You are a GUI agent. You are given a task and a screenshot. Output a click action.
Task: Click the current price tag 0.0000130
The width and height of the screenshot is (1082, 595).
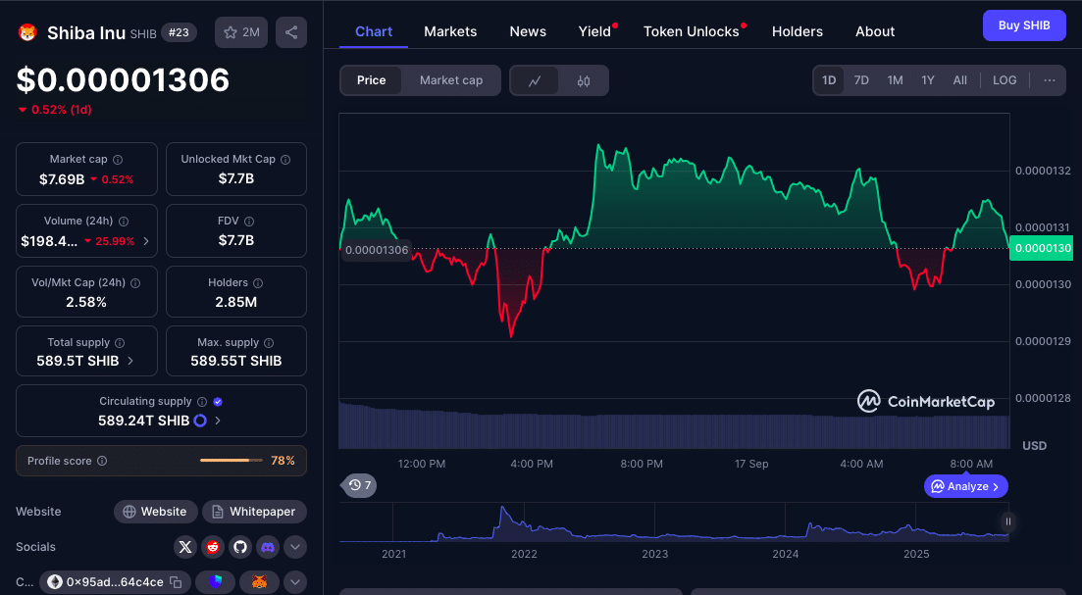point(1041,248)
